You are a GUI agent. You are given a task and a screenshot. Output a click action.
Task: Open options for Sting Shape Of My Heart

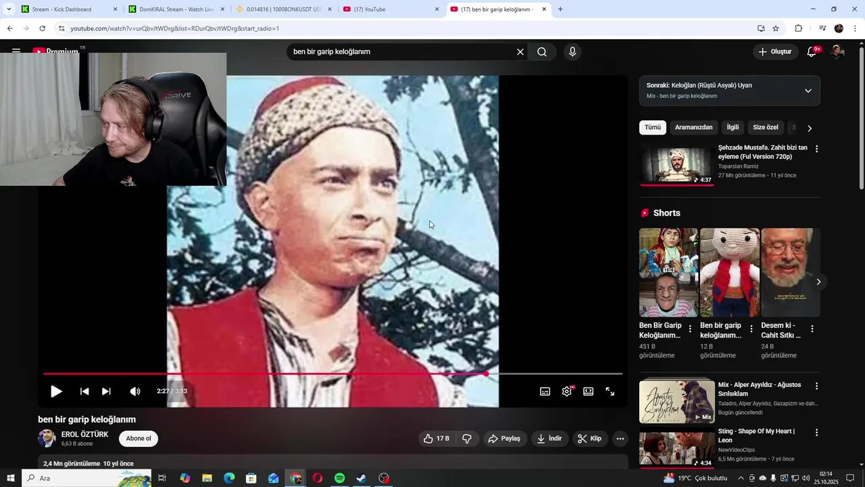[816, 432]
